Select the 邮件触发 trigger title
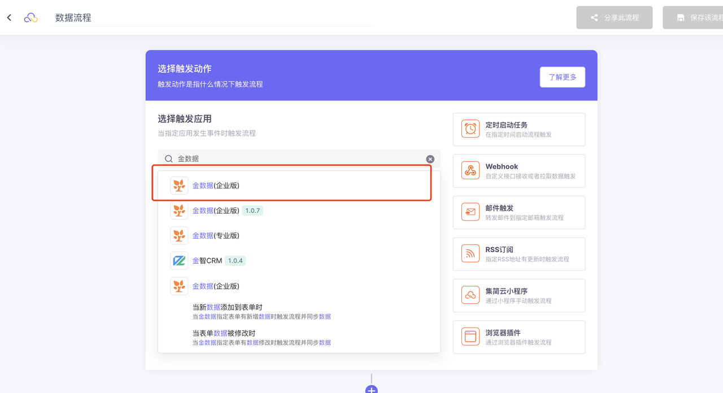 coord(499,208)
